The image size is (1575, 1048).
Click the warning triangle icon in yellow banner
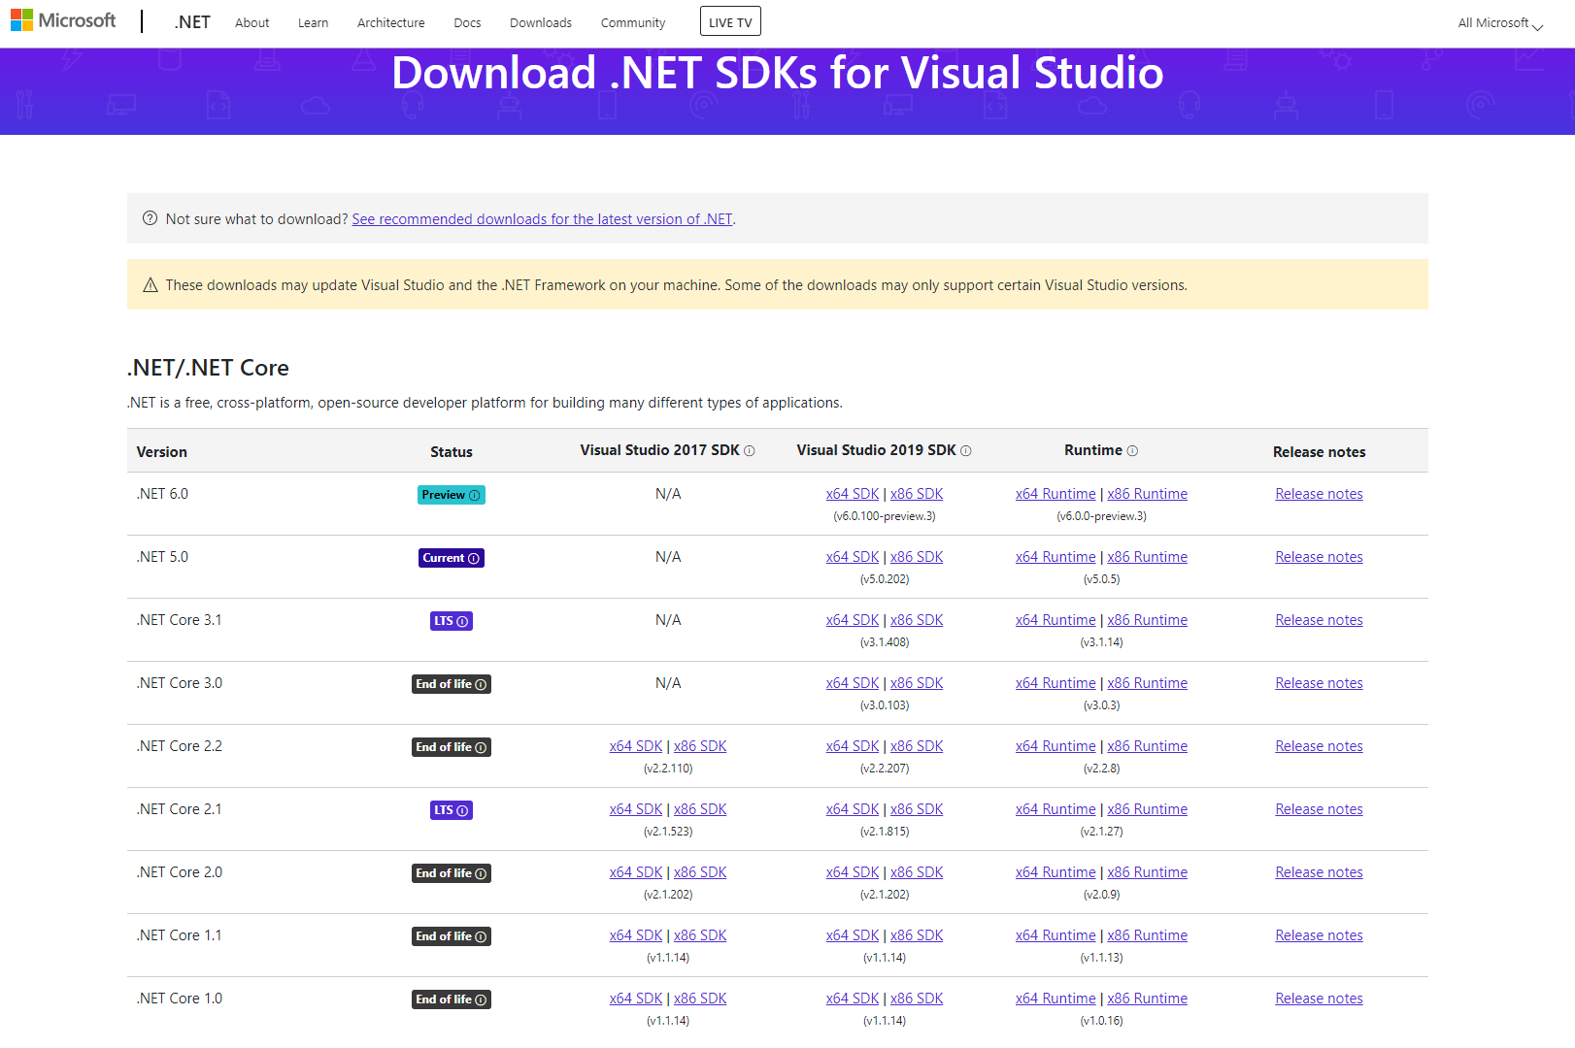151,284
